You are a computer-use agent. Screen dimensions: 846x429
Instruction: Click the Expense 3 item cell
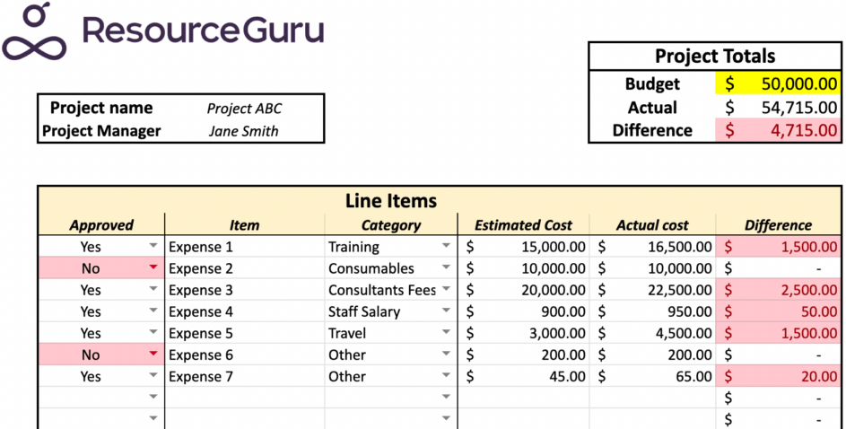click(244, 290)
